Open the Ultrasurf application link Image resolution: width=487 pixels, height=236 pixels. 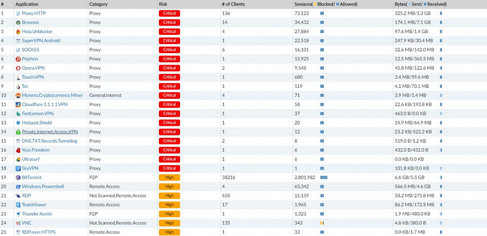[30, 159]
